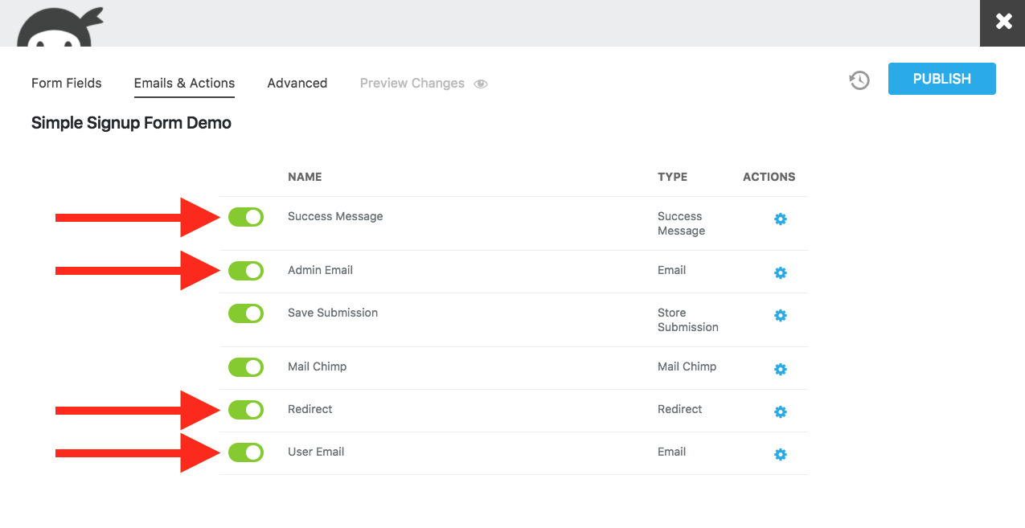Open Save Submission settings gear

tap(780, 316)
